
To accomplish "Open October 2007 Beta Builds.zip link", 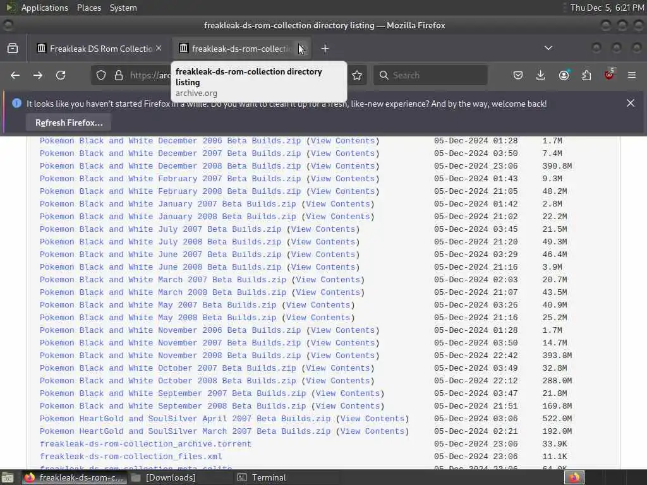I will pos(167,368).
